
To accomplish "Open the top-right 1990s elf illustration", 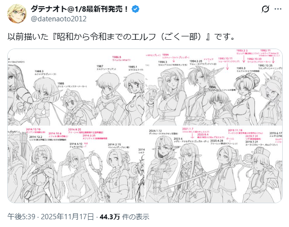I will [x=214, y=87].
